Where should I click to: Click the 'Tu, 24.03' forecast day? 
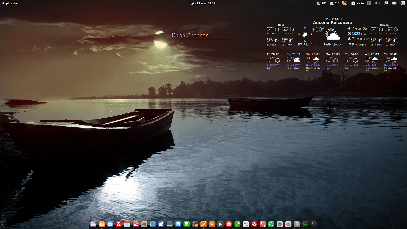352,54
